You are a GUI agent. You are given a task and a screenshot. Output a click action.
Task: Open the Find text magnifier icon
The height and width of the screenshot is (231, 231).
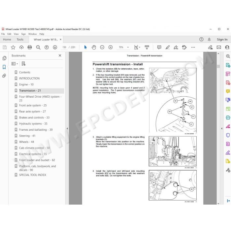point(38,47)
